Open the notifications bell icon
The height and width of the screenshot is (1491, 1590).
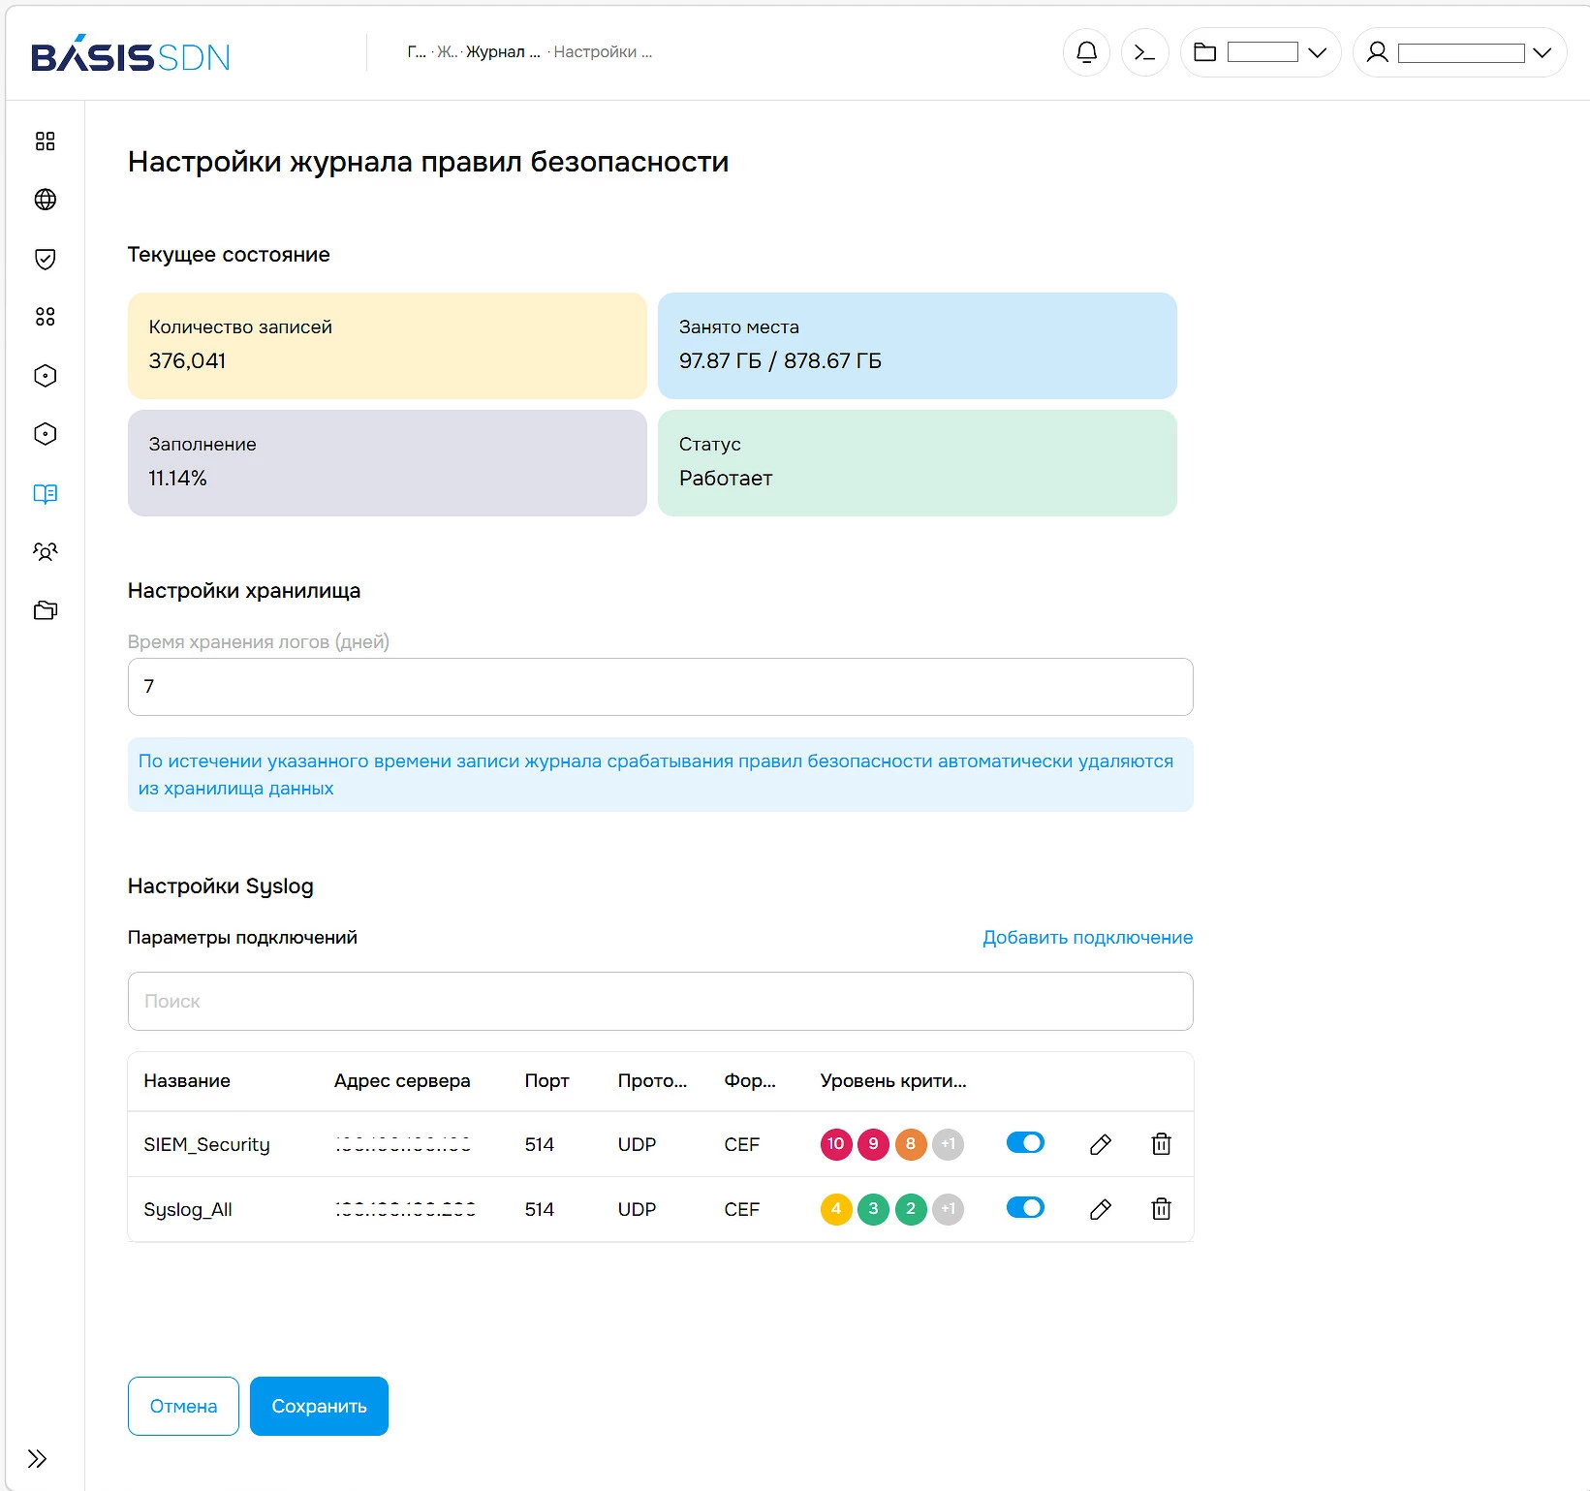click(x=1086, y=52)
